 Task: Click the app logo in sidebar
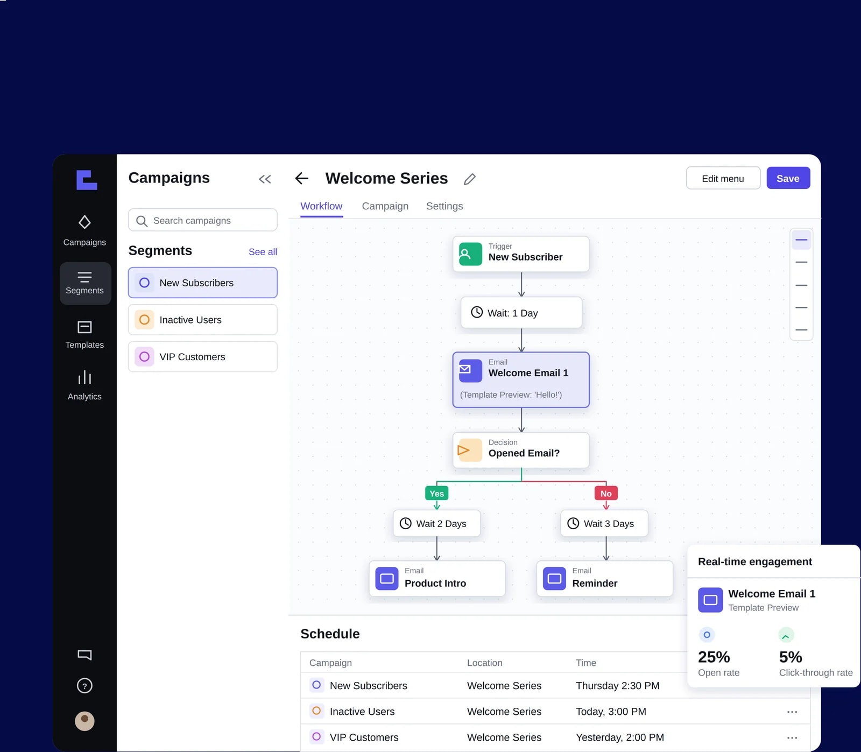coord(87,180)
